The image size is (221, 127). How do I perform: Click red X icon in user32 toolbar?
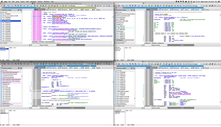click(x=172, y=64)
